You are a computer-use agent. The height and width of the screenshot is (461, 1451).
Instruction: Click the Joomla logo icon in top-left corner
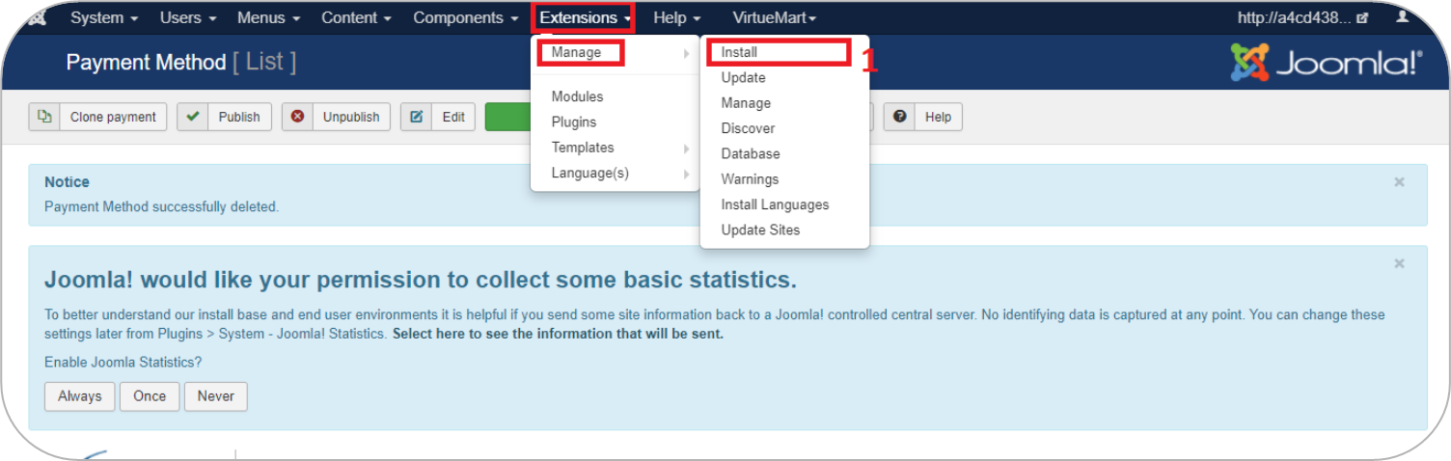point(37,18)
